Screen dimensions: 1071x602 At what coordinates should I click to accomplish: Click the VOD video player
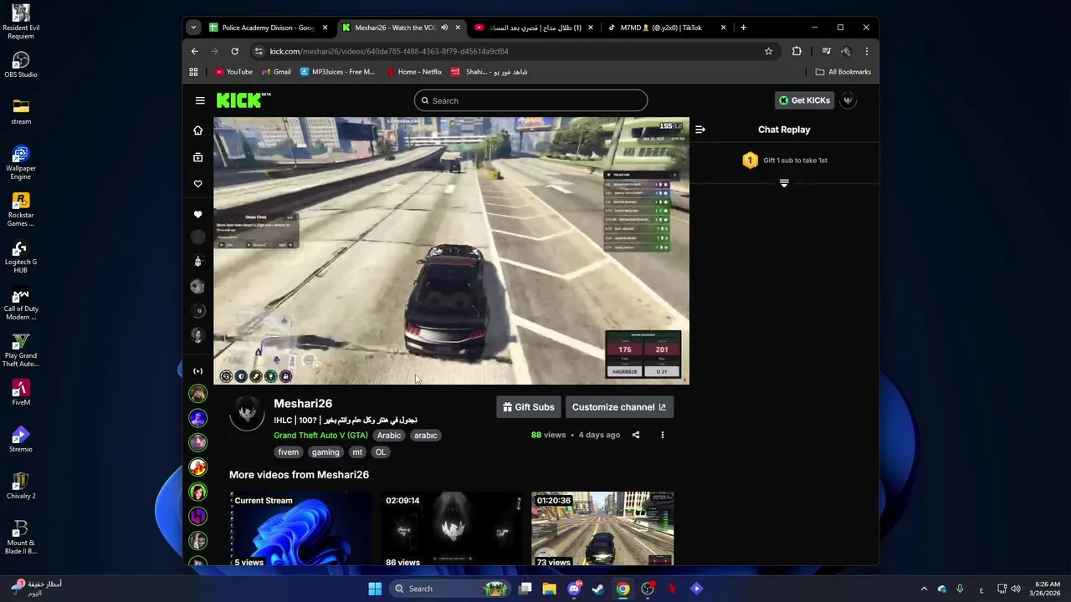[x=451, y=251]
